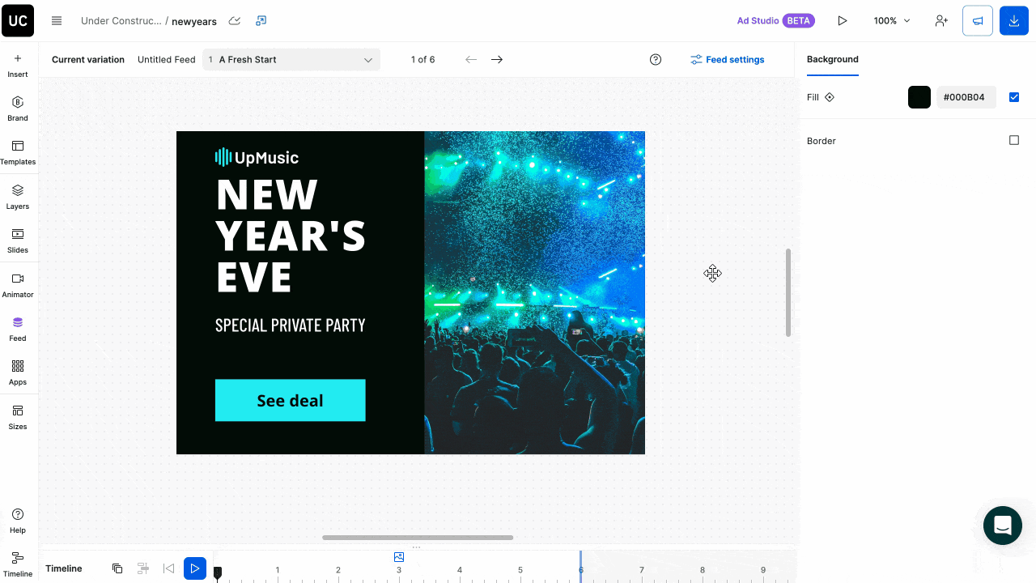Click the #000B04 hex color field
This screenshot has height=583, width=1036.
(x=966, y=97)
